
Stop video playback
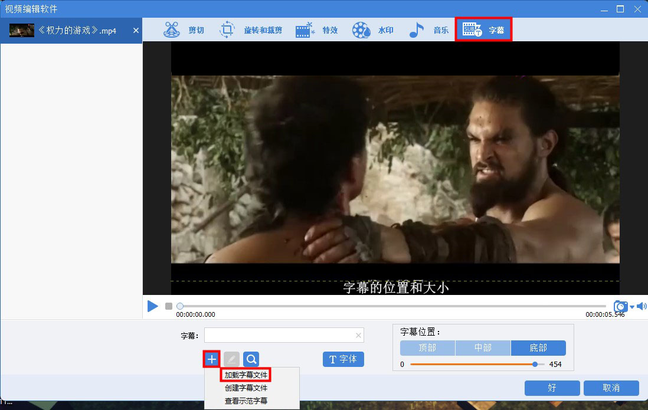[x=169, y=306]
